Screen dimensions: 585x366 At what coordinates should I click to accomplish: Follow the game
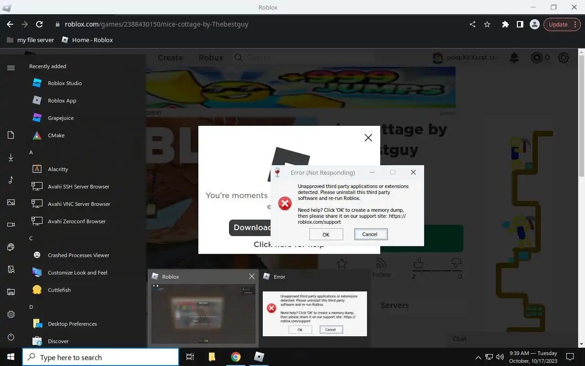(x=381, y=268)
